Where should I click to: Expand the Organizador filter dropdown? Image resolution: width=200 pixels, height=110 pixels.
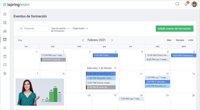coord(80,28)
